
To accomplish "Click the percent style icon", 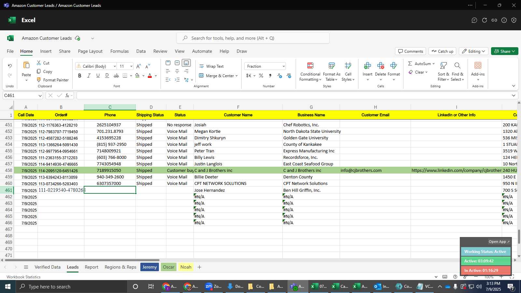I will (x=261, y=76).
